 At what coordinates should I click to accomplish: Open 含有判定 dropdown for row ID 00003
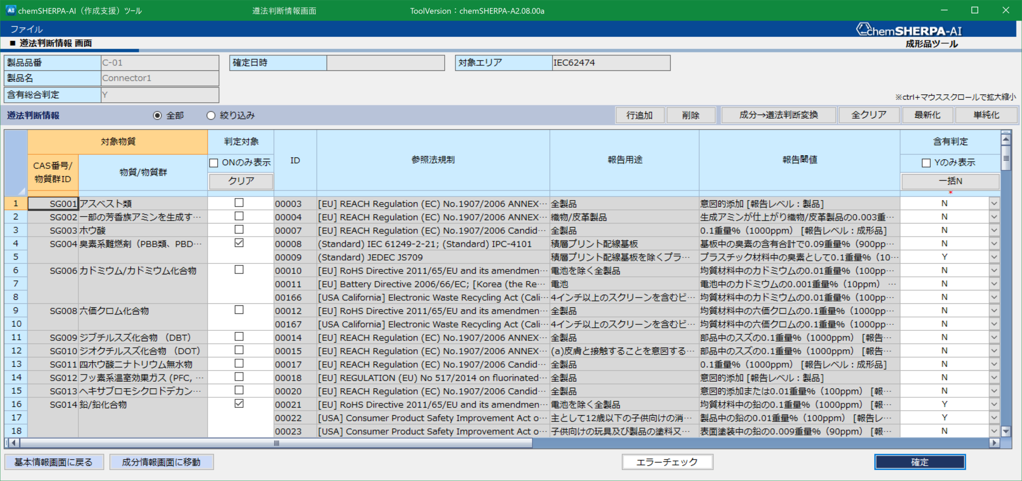994,204
